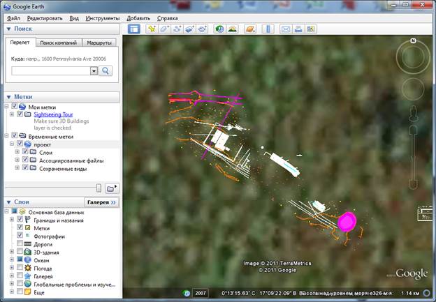Viewport: 436px width, 302px height.
Task: Switch to the Поиск компаний tab
Action: click(x=59, y=43)
